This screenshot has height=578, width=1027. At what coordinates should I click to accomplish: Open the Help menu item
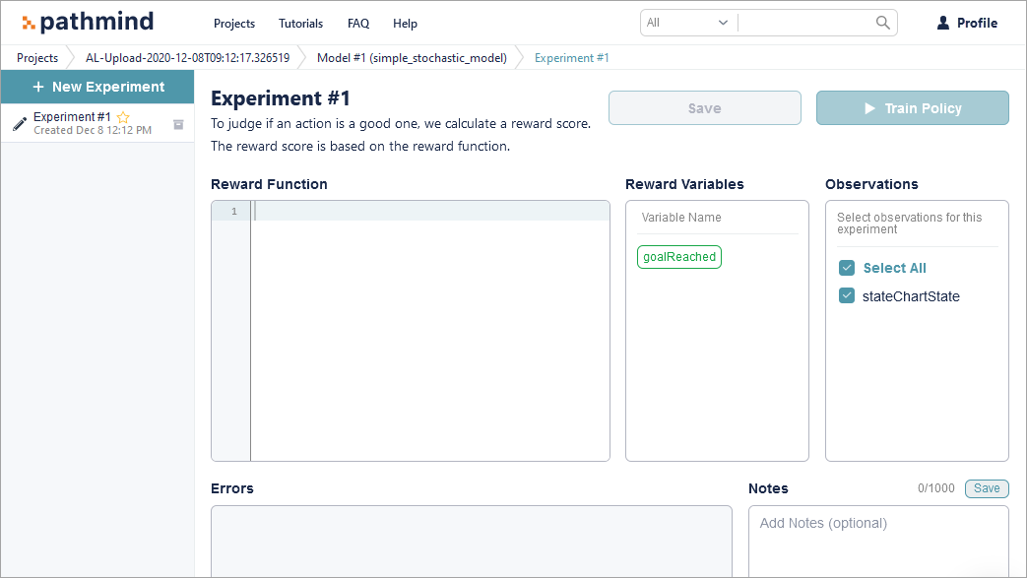pyautogui.click(x=405, y=23)
